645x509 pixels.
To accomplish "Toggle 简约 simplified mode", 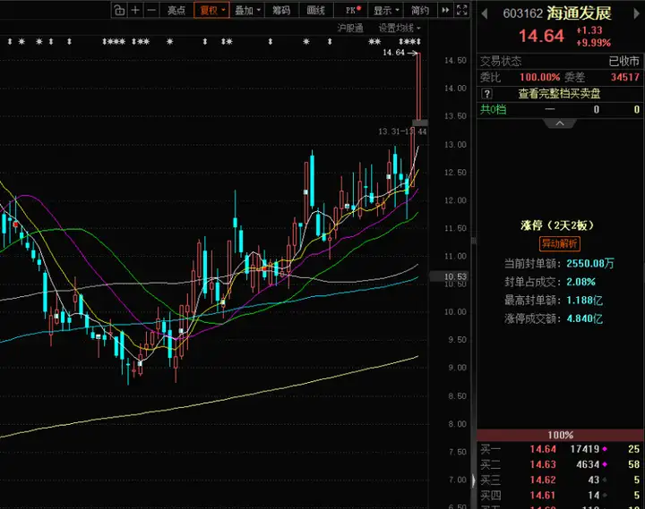I will point(420,10).
